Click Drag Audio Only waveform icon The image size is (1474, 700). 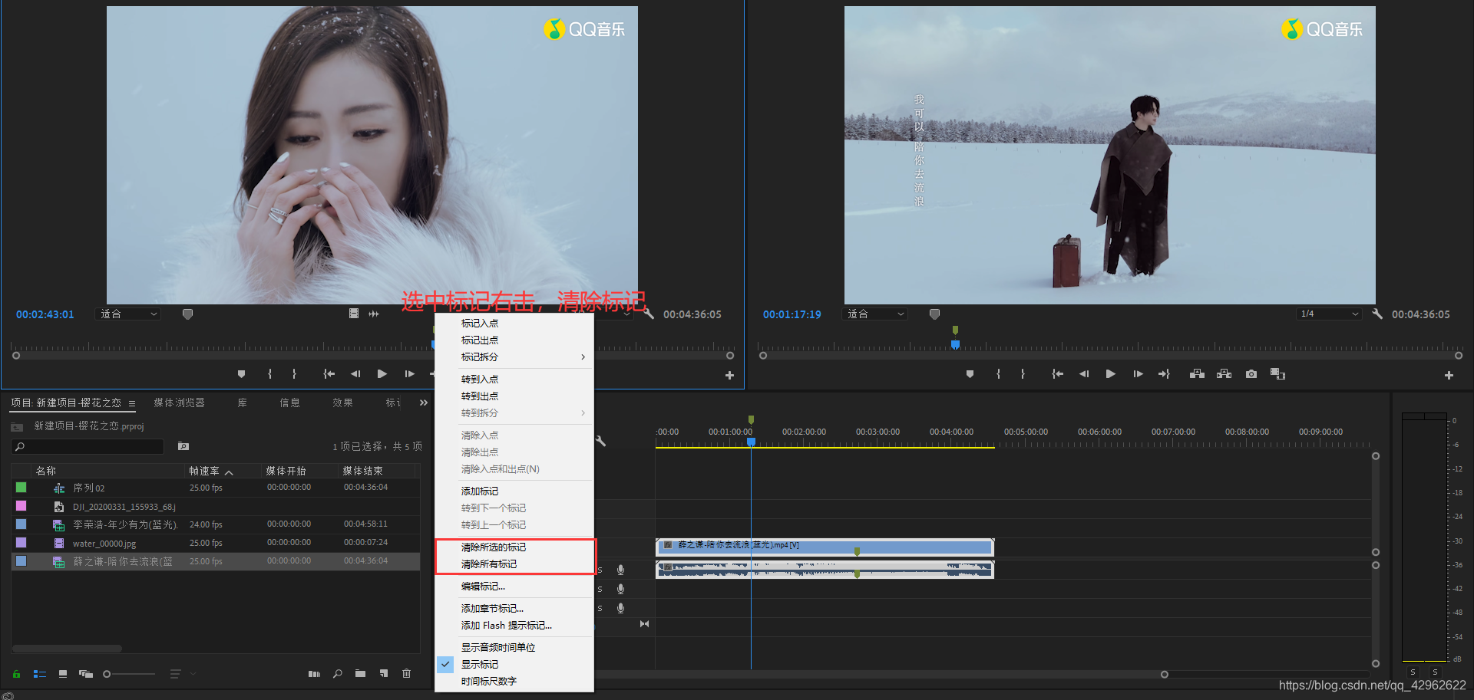(x=374, y=314)
